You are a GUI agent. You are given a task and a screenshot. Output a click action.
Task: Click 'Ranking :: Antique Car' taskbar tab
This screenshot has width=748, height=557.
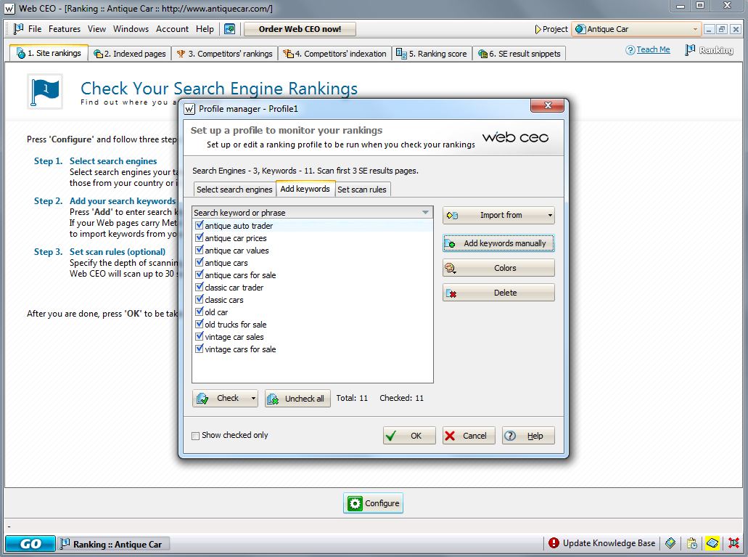point(113,544)
